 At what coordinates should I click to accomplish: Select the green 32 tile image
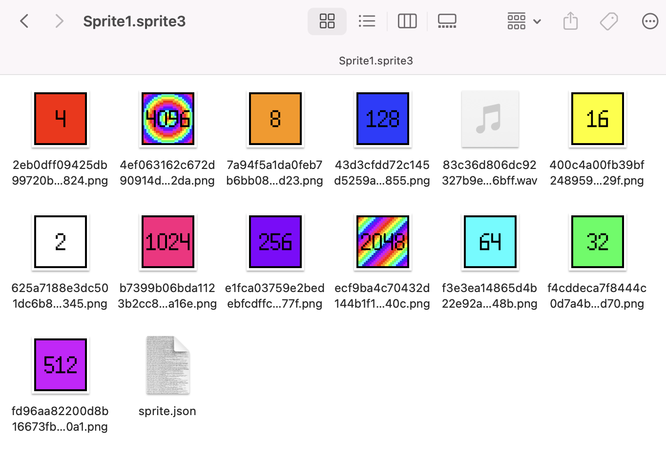(x=598, y=242)
